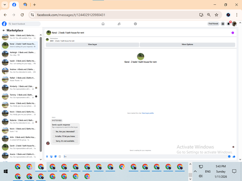
Task: Open the Sarah 2 beds conversation
Action: [x=19, y=147]
